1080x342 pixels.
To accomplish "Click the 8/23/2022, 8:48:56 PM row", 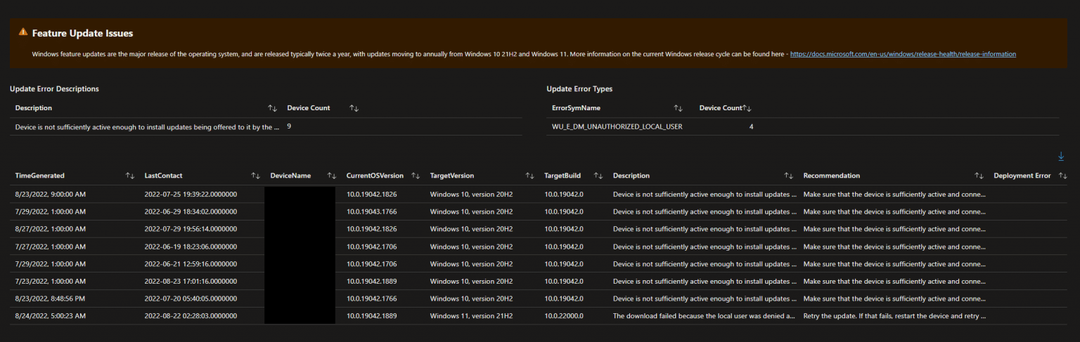I will click(539, 298).
